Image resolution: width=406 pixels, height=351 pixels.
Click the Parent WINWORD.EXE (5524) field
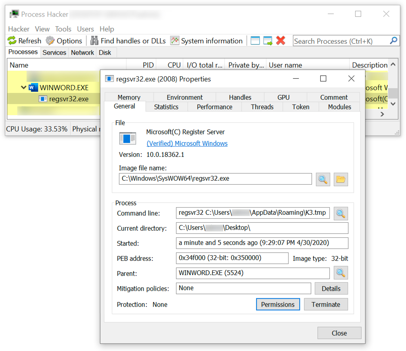(x=253, y=273)
